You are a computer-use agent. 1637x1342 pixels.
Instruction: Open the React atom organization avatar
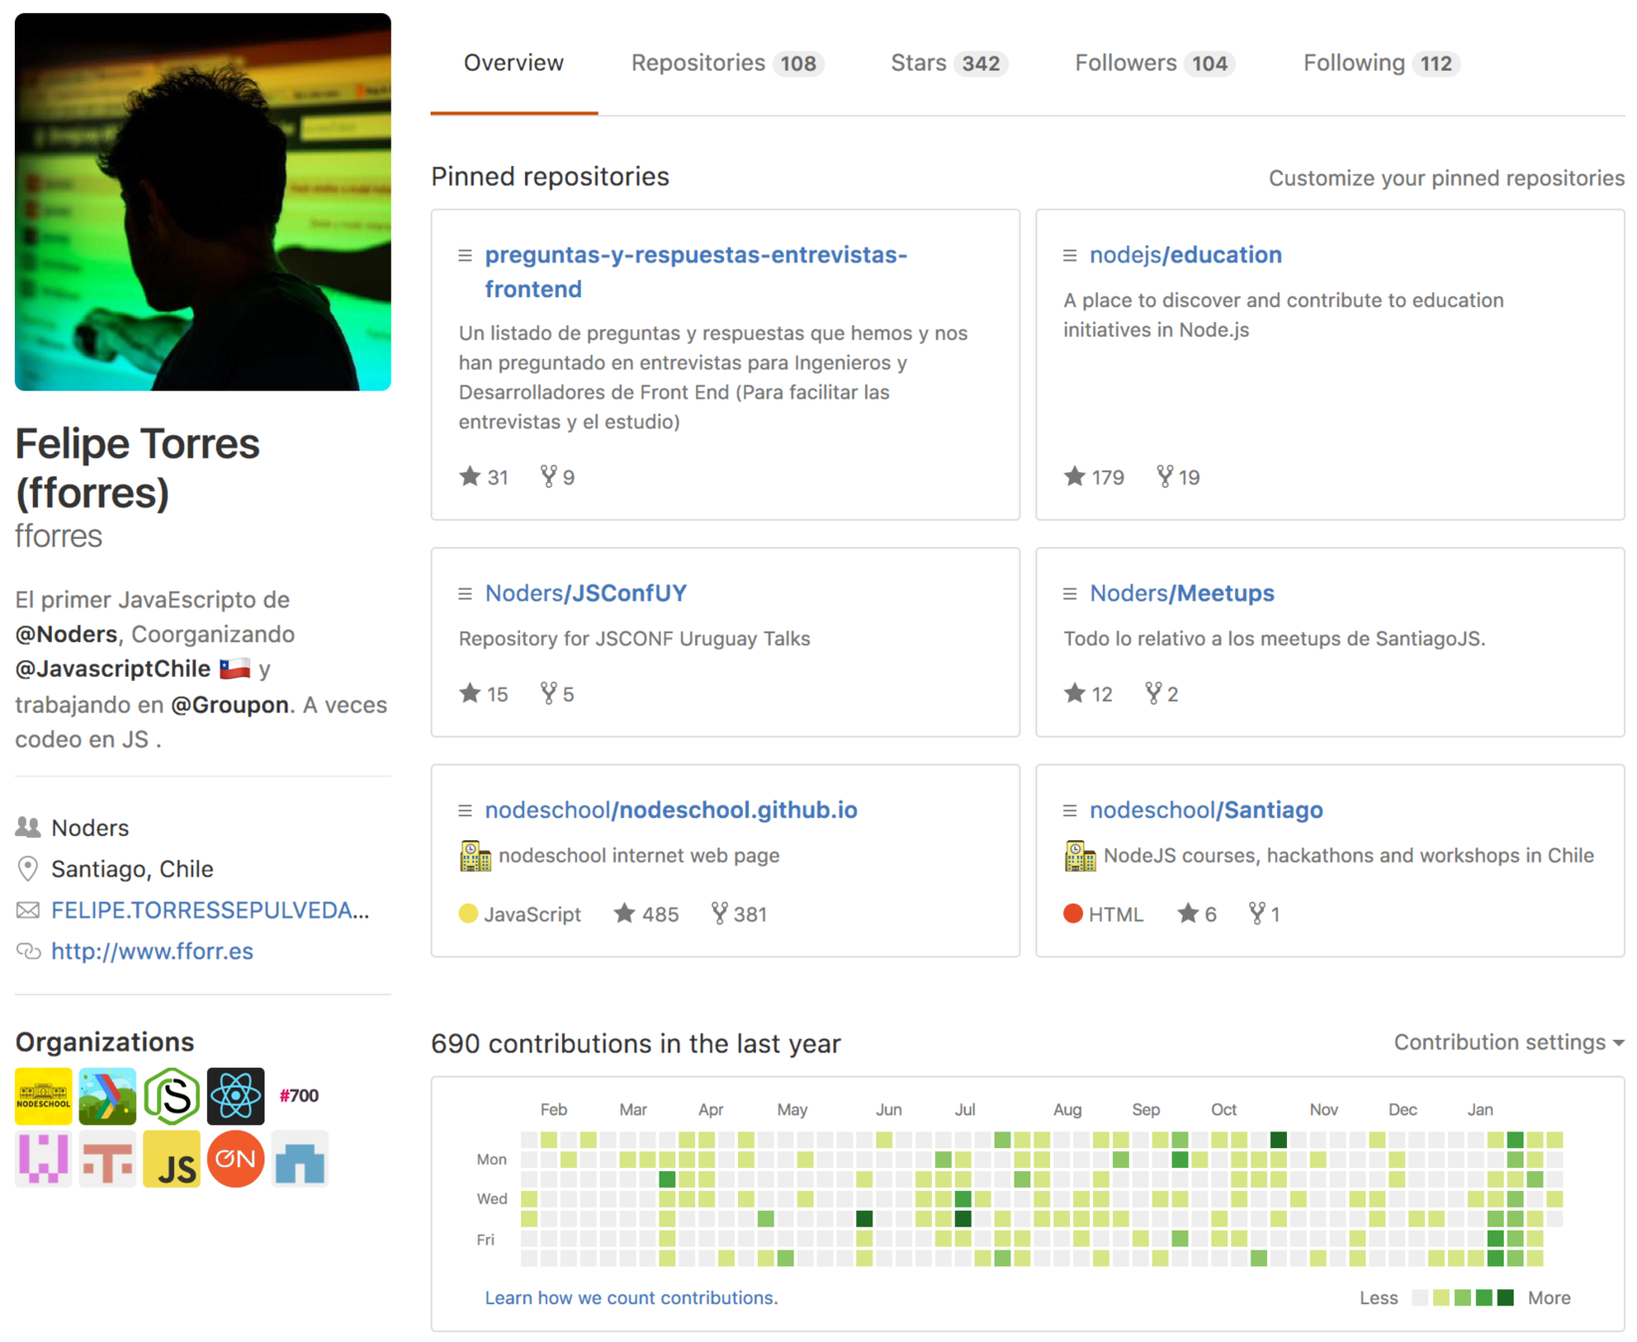point(236,1095)
